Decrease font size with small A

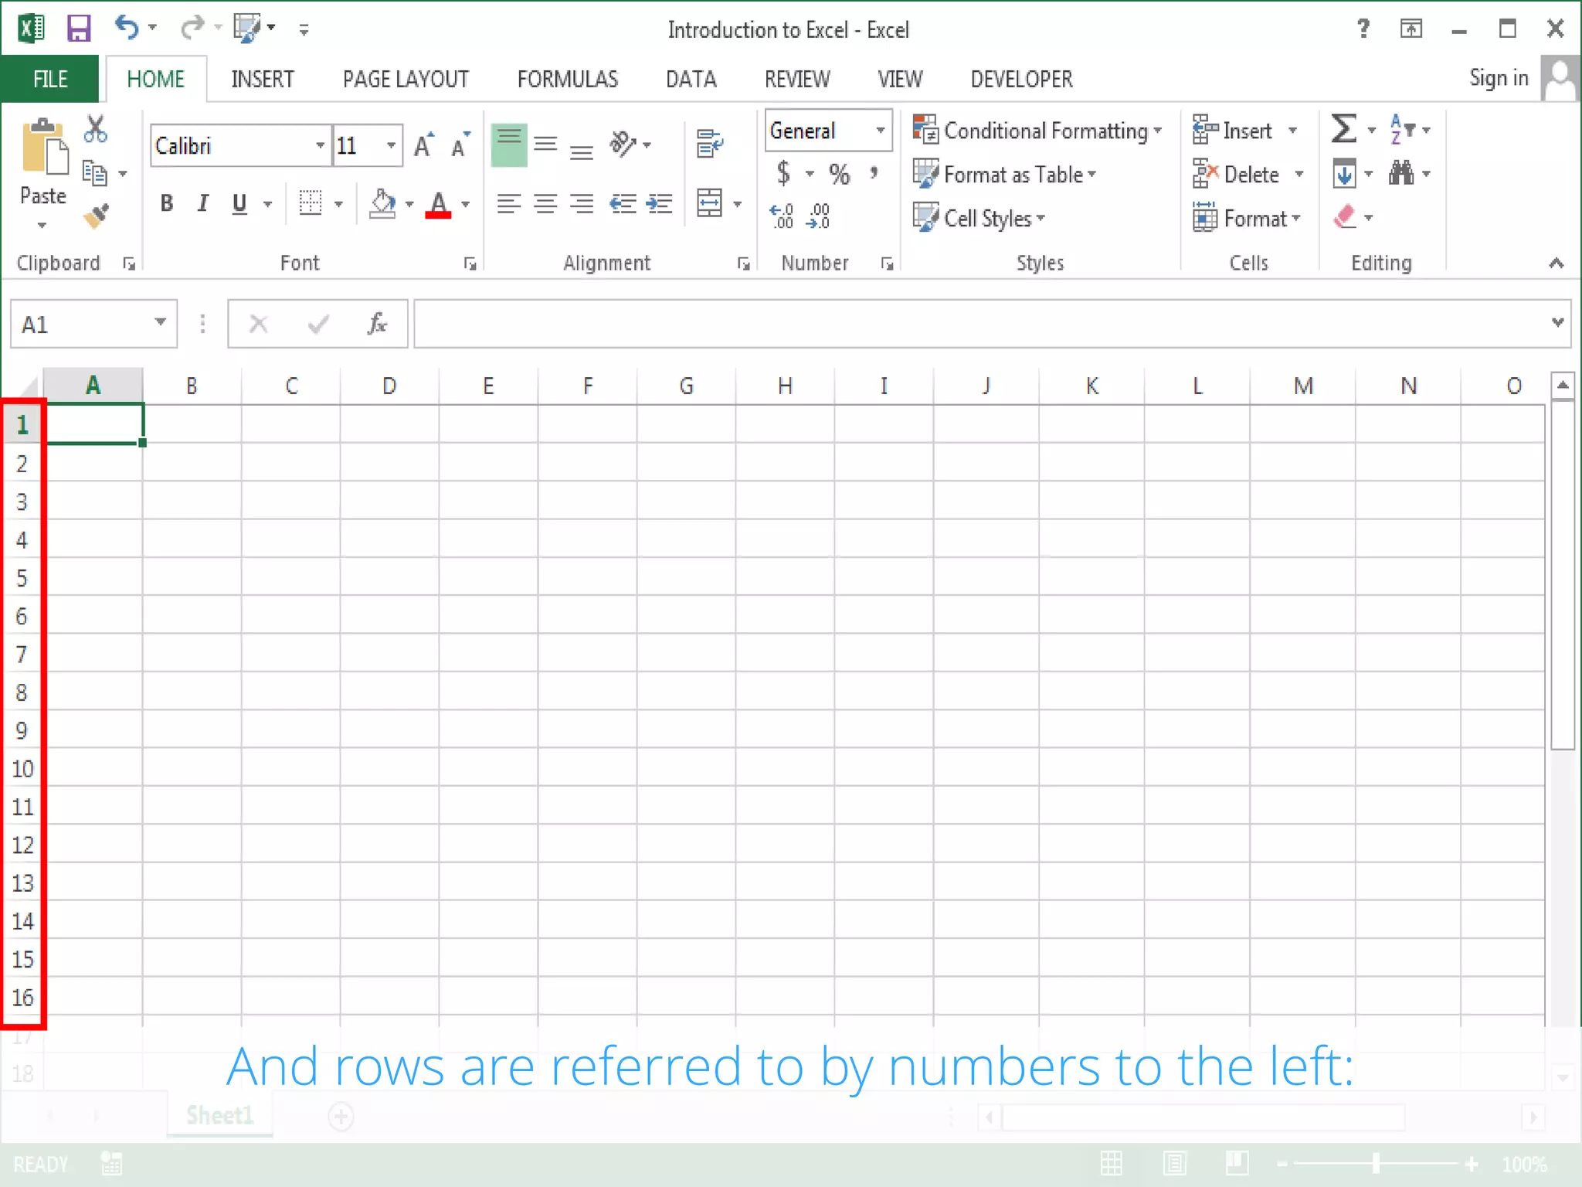tap(460, 145)
